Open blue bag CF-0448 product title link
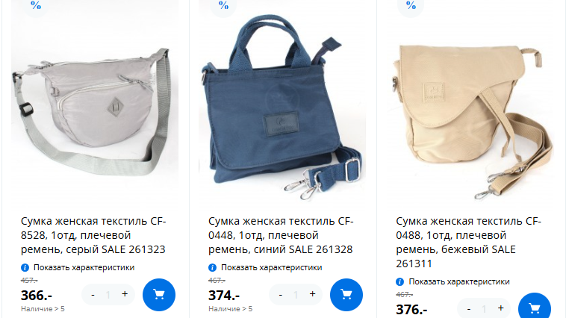Viewport: 566px width, 318px height. [281, 235]
